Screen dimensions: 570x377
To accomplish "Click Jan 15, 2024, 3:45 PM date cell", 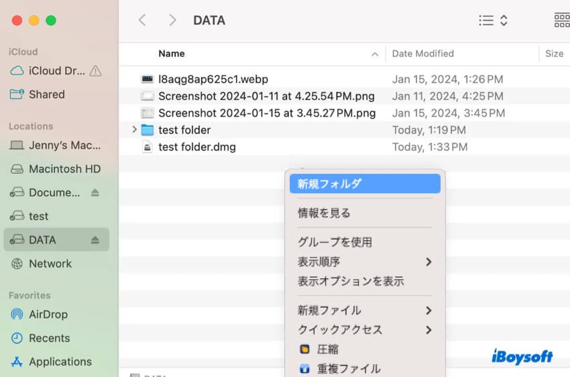I will tap(448, 113).
